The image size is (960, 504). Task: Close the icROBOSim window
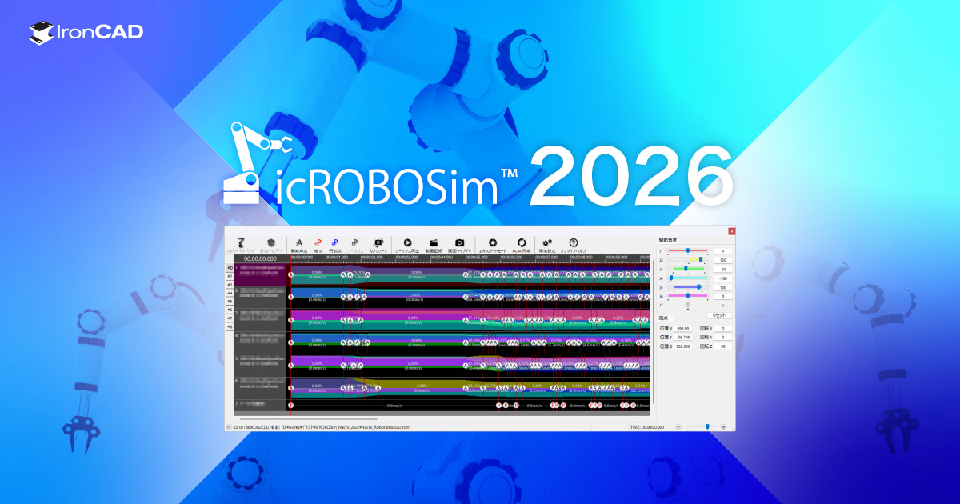(731, 231)
